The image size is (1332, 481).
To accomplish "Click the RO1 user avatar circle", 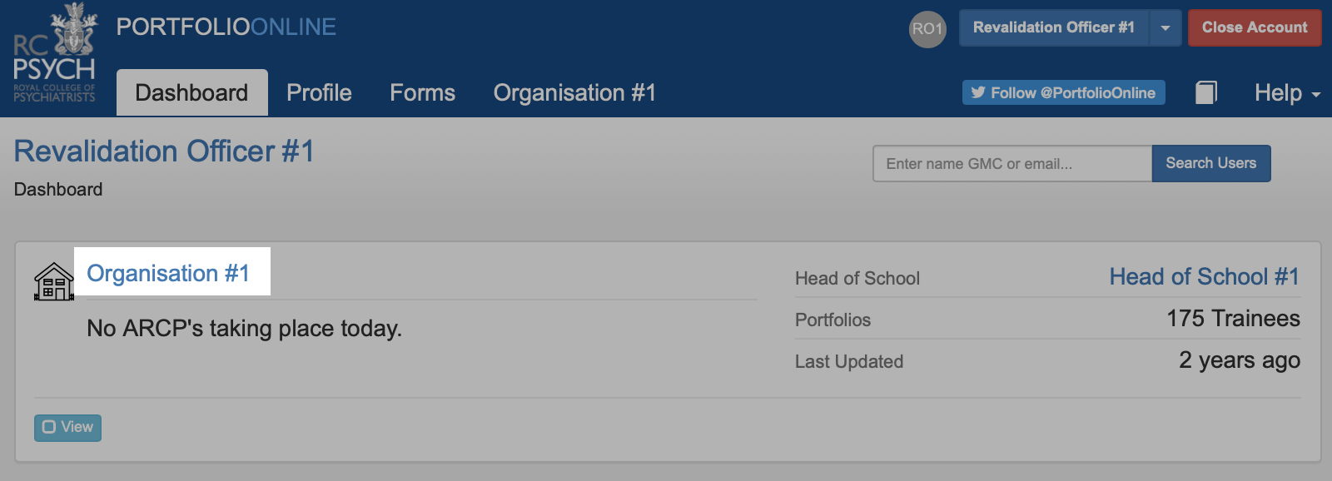I will coord(927,29).
